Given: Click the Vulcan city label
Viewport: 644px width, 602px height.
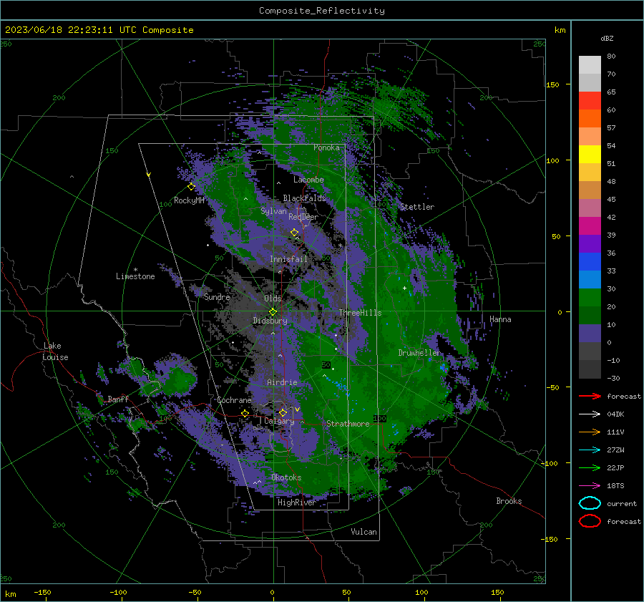Looking at the screenshot, I should [364, 532].
